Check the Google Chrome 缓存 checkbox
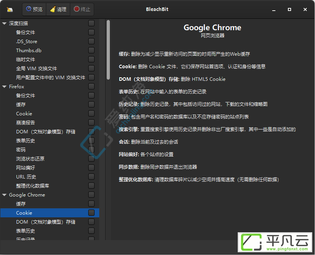315x255 pixels. (x=91, y=204)
